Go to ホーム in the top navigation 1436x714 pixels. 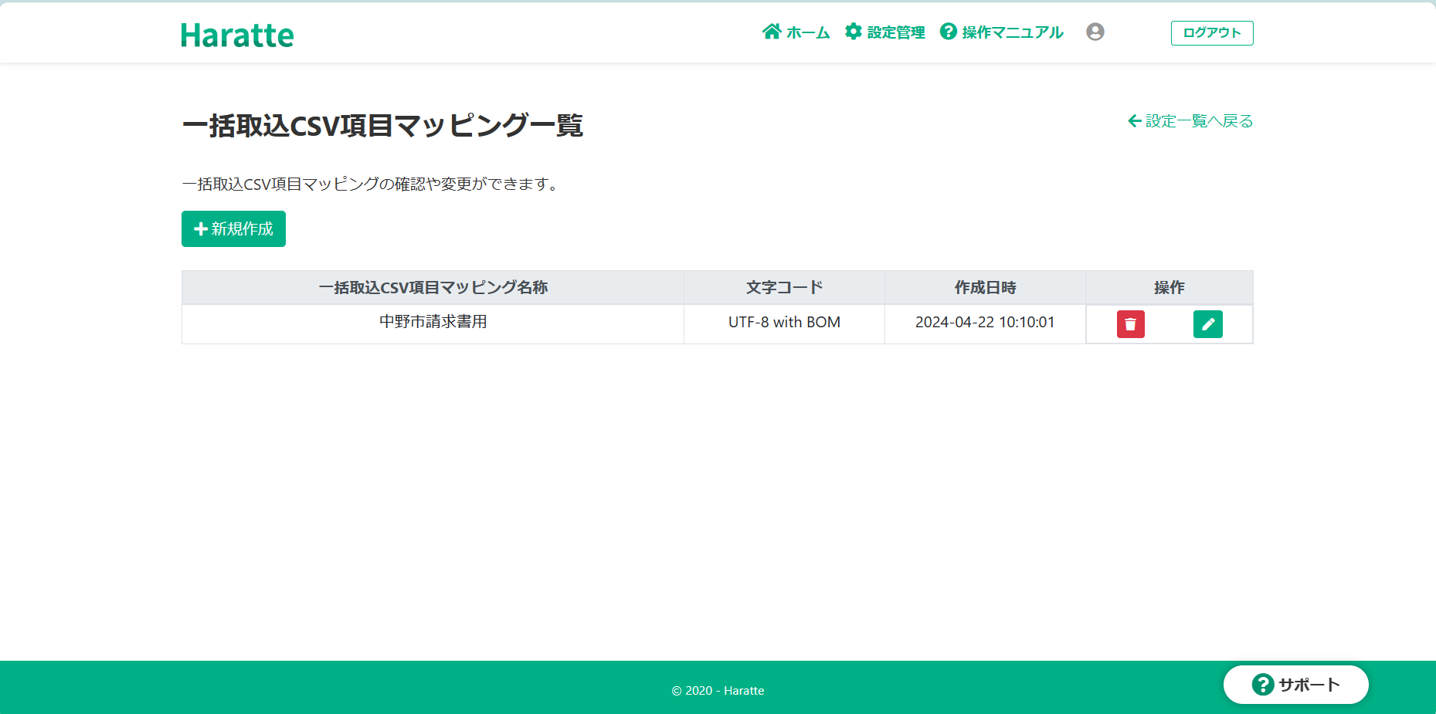(796, 32)
